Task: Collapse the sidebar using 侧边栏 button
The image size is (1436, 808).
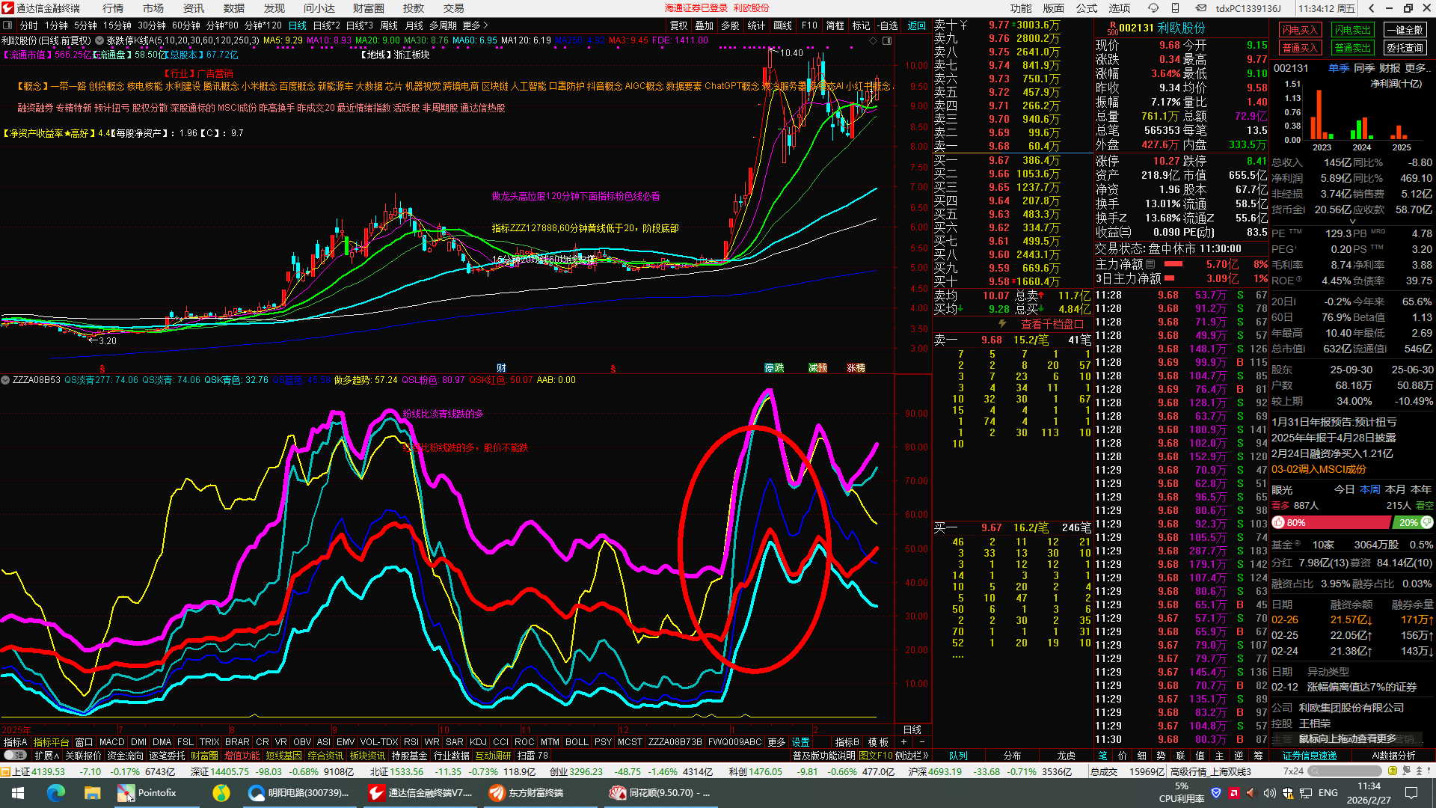Action: pos(911,756)
